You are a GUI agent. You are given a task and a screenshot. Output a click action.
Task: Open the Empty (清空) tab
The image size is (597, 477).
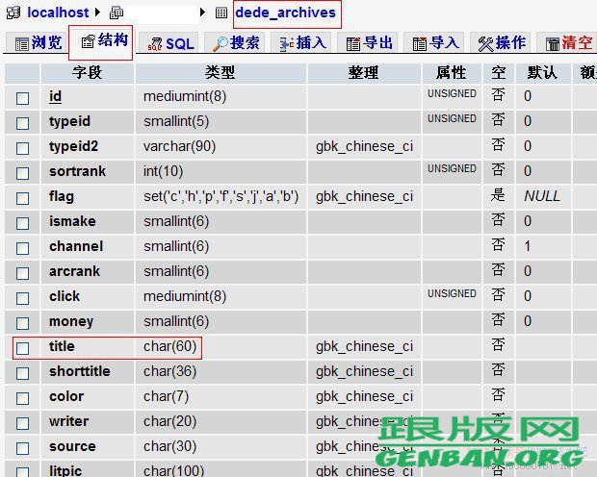point(568,43)
